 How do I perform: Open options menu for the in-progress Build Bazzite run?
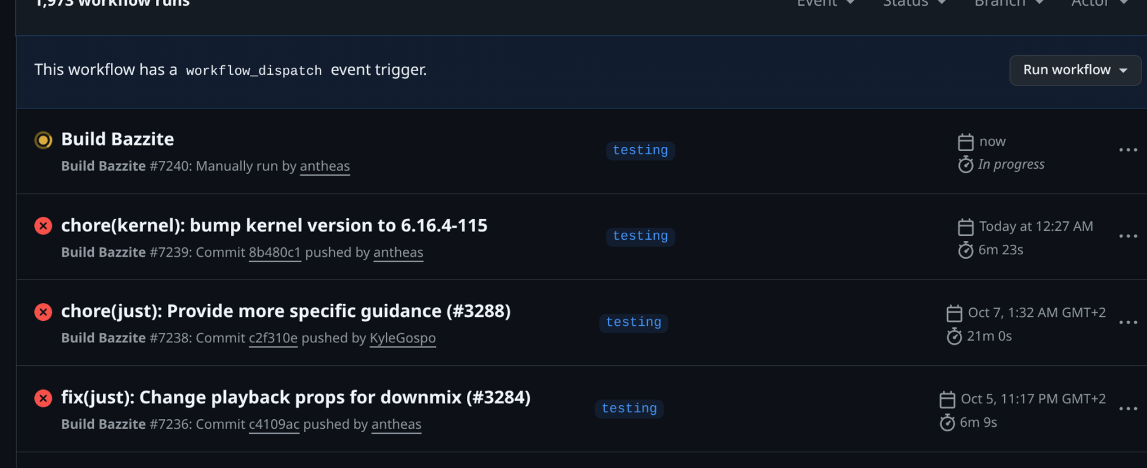click(x=1127, y=150)
